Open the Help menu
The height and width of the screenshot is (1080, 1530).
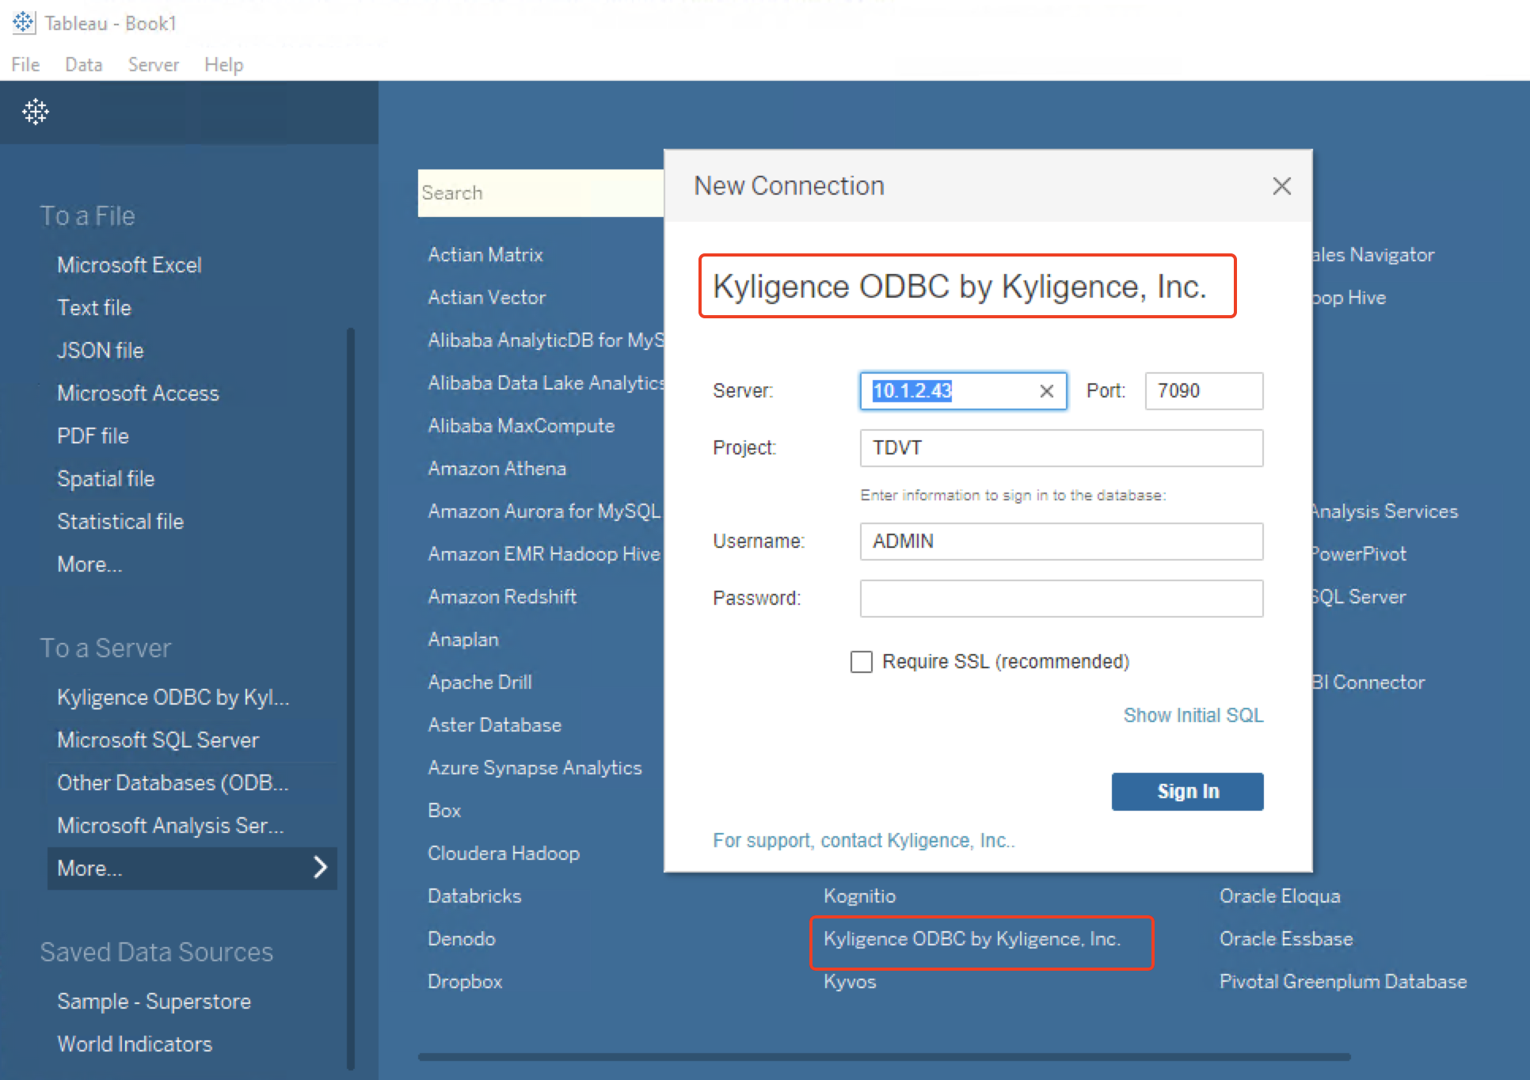click(x=223, y=64)
